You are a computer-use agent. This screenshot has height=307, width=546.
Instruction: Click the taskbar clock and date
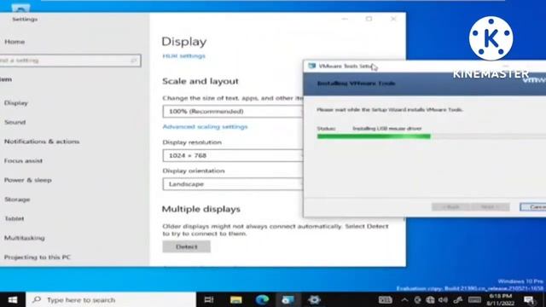tap(501, 299)
